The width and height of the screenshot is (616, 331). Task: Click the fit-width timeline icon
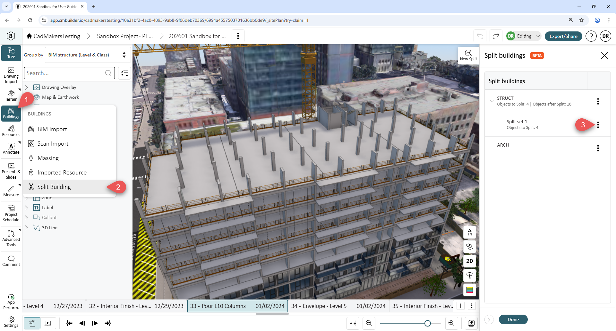tap(353, 323)
